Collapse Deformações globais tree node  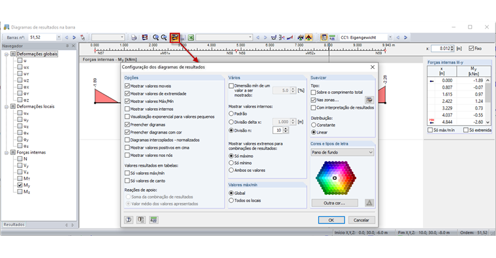[x=7, y=54]
